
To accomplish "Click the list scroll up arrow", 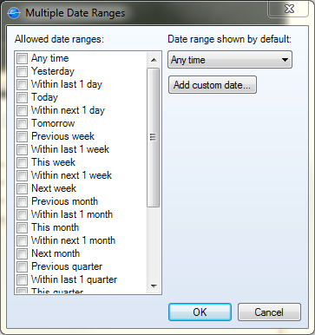I will 154,60.
